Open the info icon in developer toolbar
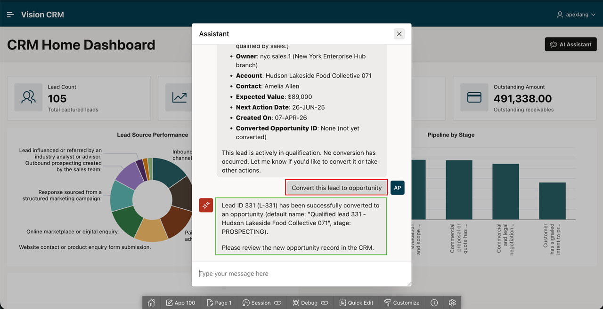This screenshot has width=603, height=309. point(434,302)
